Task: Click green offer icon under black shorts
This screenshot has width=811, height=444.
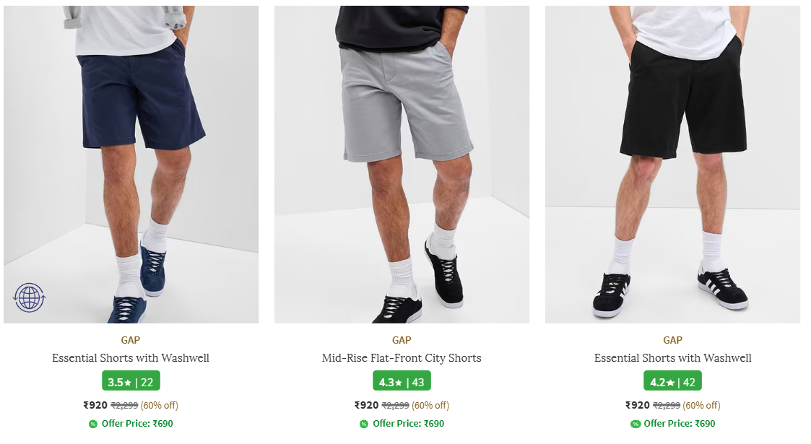Action: click(636, 424)
